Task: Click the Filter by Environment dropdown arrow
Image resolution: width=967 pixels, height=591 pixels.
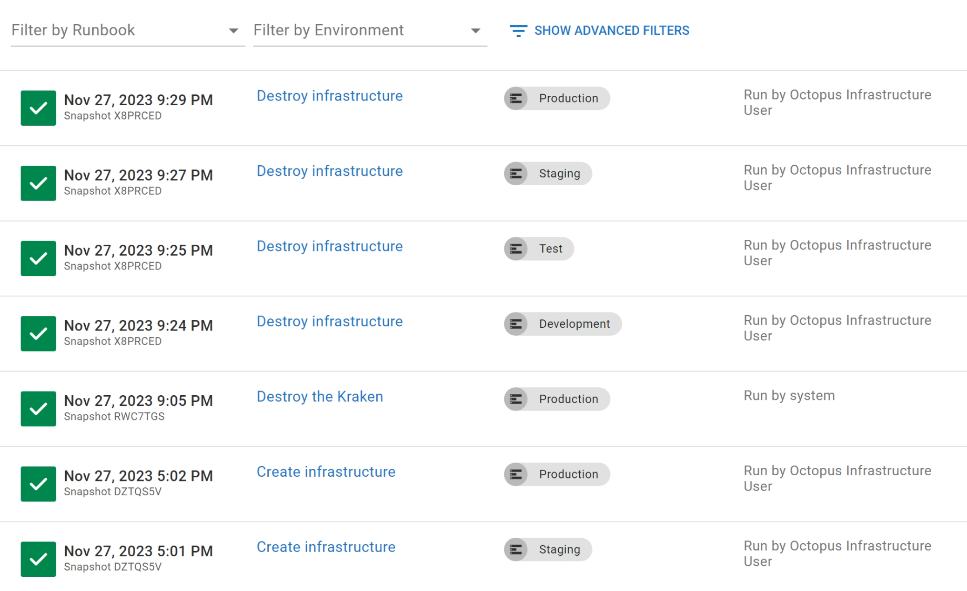Action: pos(476,31)
